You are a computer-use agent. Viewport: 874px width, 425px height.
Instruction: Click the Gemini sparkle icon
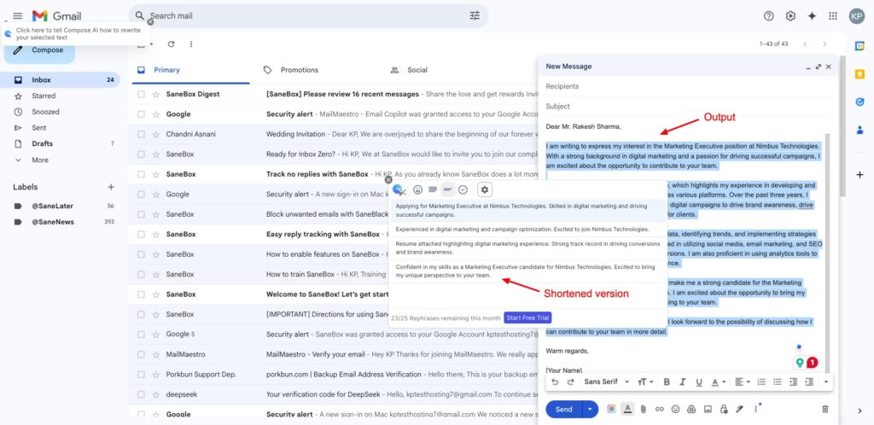(x=812, y=16)
